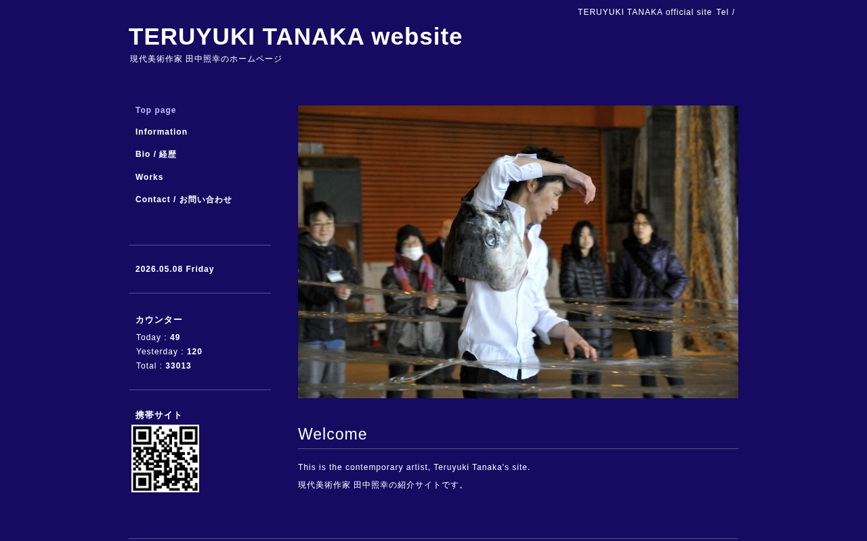Viewport: 867px width, 541px height.
Task: Go to the Information page
Action: tap(161, 132)
